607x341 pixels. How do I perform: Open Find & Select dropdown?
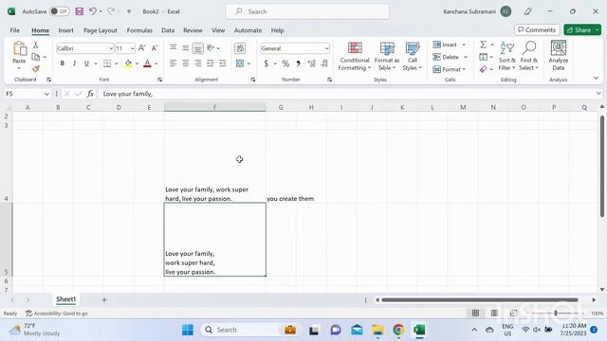click(x=529, y=57)
